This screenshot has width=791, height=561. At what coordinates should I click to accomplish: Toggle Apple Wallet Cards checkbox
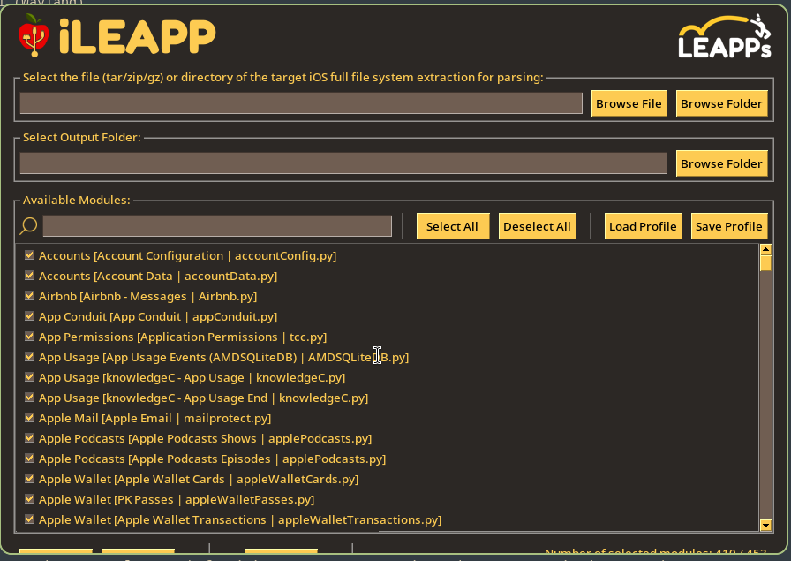coord(30,478)
